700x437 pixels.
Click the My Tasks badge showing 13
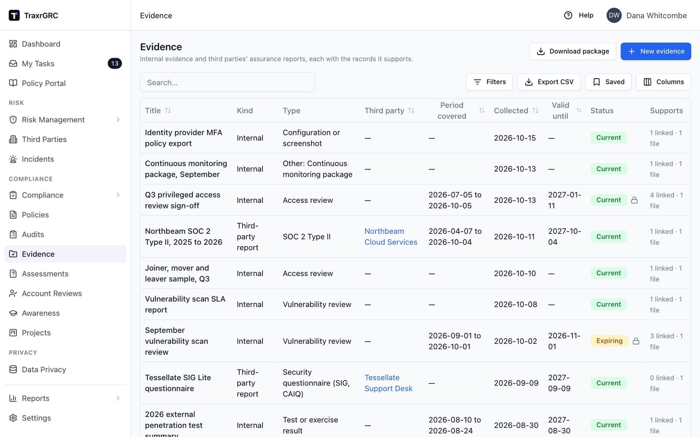[115, 63]
